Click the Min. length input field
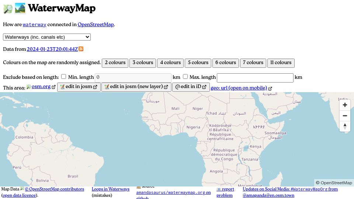Screen dimensions: 354x199 pyautogui.click(x=133, y=78)
